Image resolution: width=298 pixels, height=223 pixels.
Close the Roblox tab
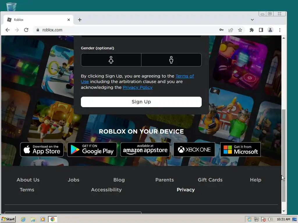point(69,20)
